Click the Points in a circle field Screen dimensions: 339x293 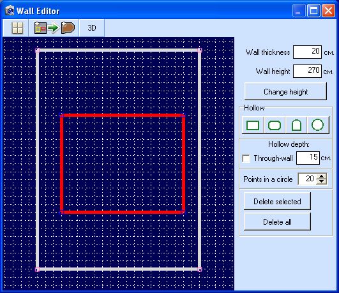307,179
